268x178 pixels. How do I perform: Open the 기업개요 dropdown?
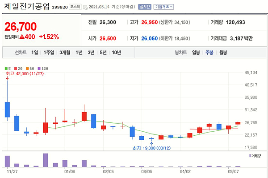[x=164, y=7]
